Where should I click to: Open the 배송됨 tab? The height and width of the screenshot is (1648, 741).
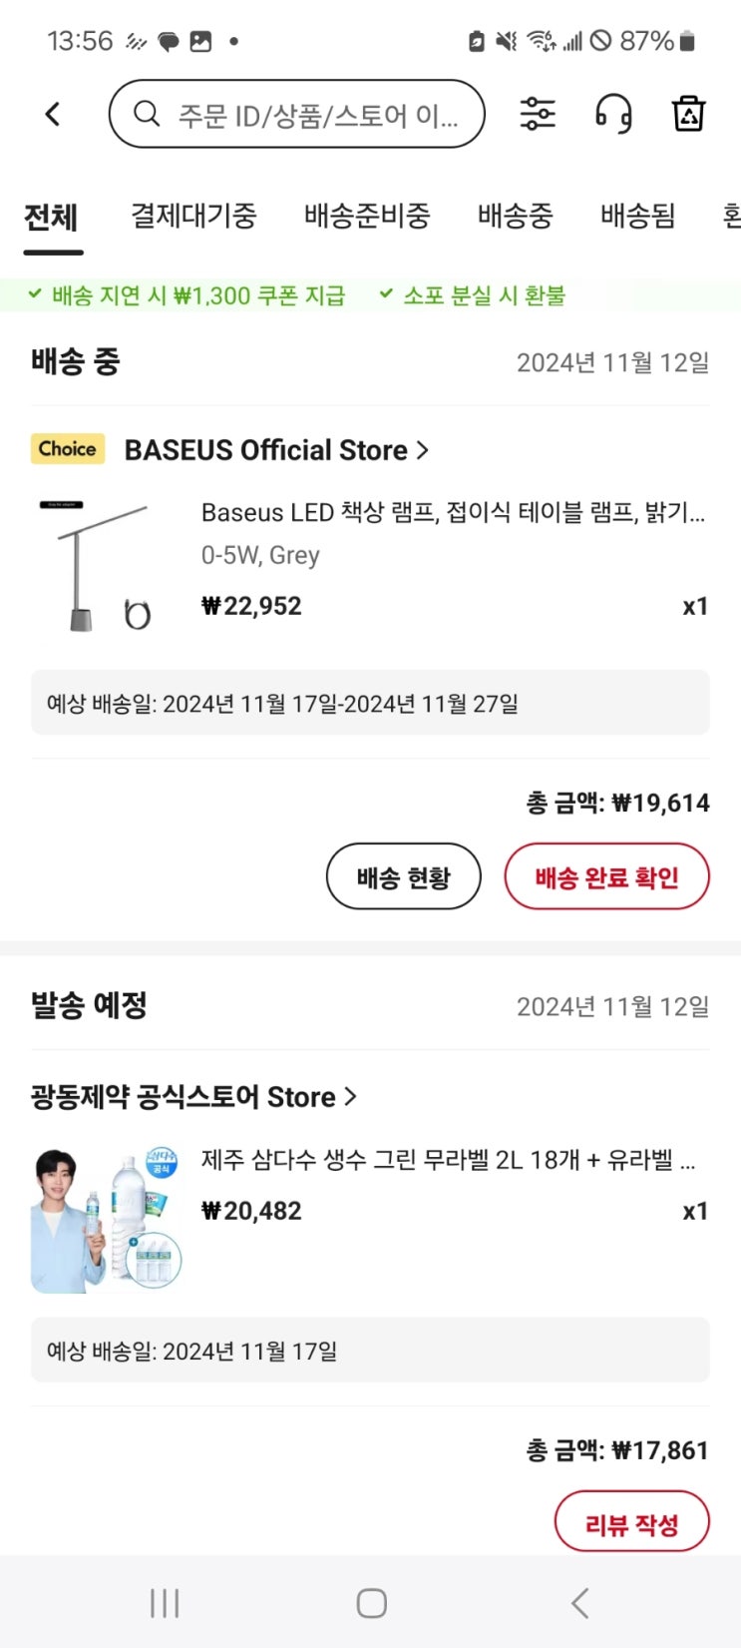pos(637,216)
